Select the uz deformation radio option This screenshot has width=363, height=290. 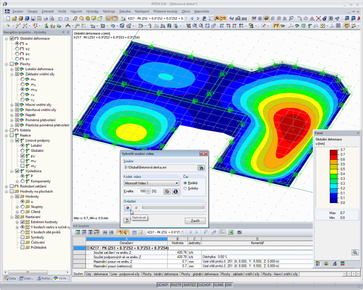17,49
